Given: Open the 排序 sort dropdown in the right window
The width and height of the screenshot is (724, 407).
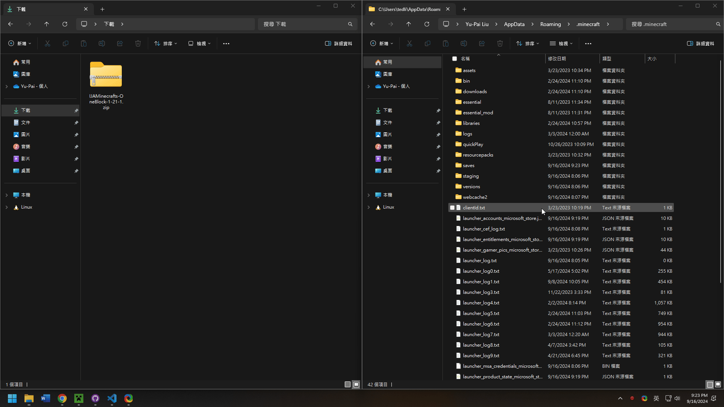Looking at the screenshot, I should click(x=527, y=44).
